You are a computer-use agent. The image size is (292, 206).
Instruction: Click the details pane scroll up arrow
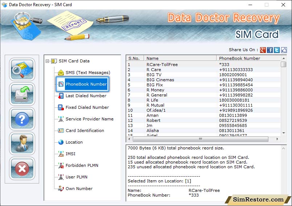tap(283, 148)
